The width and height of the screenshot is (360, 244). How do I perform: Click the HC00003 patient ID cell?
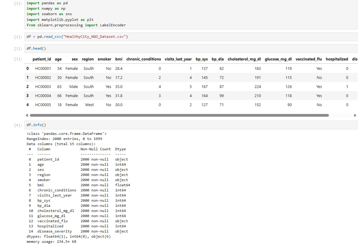click(x=43, y=86)
